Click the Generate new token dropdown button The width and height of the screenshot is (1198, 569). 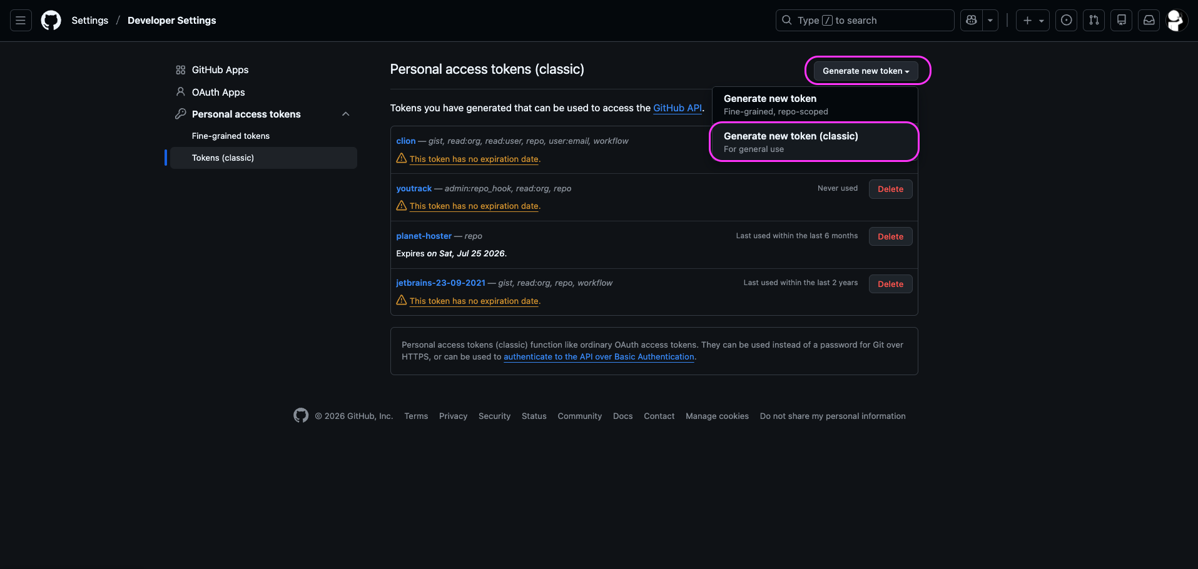tap(866, 71)
